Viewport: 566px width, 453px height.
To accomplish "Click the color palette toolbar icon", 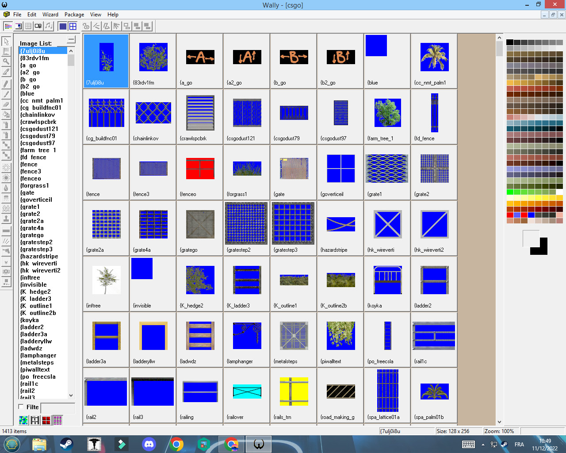I will pyautogui.click(x=8, y=26).
